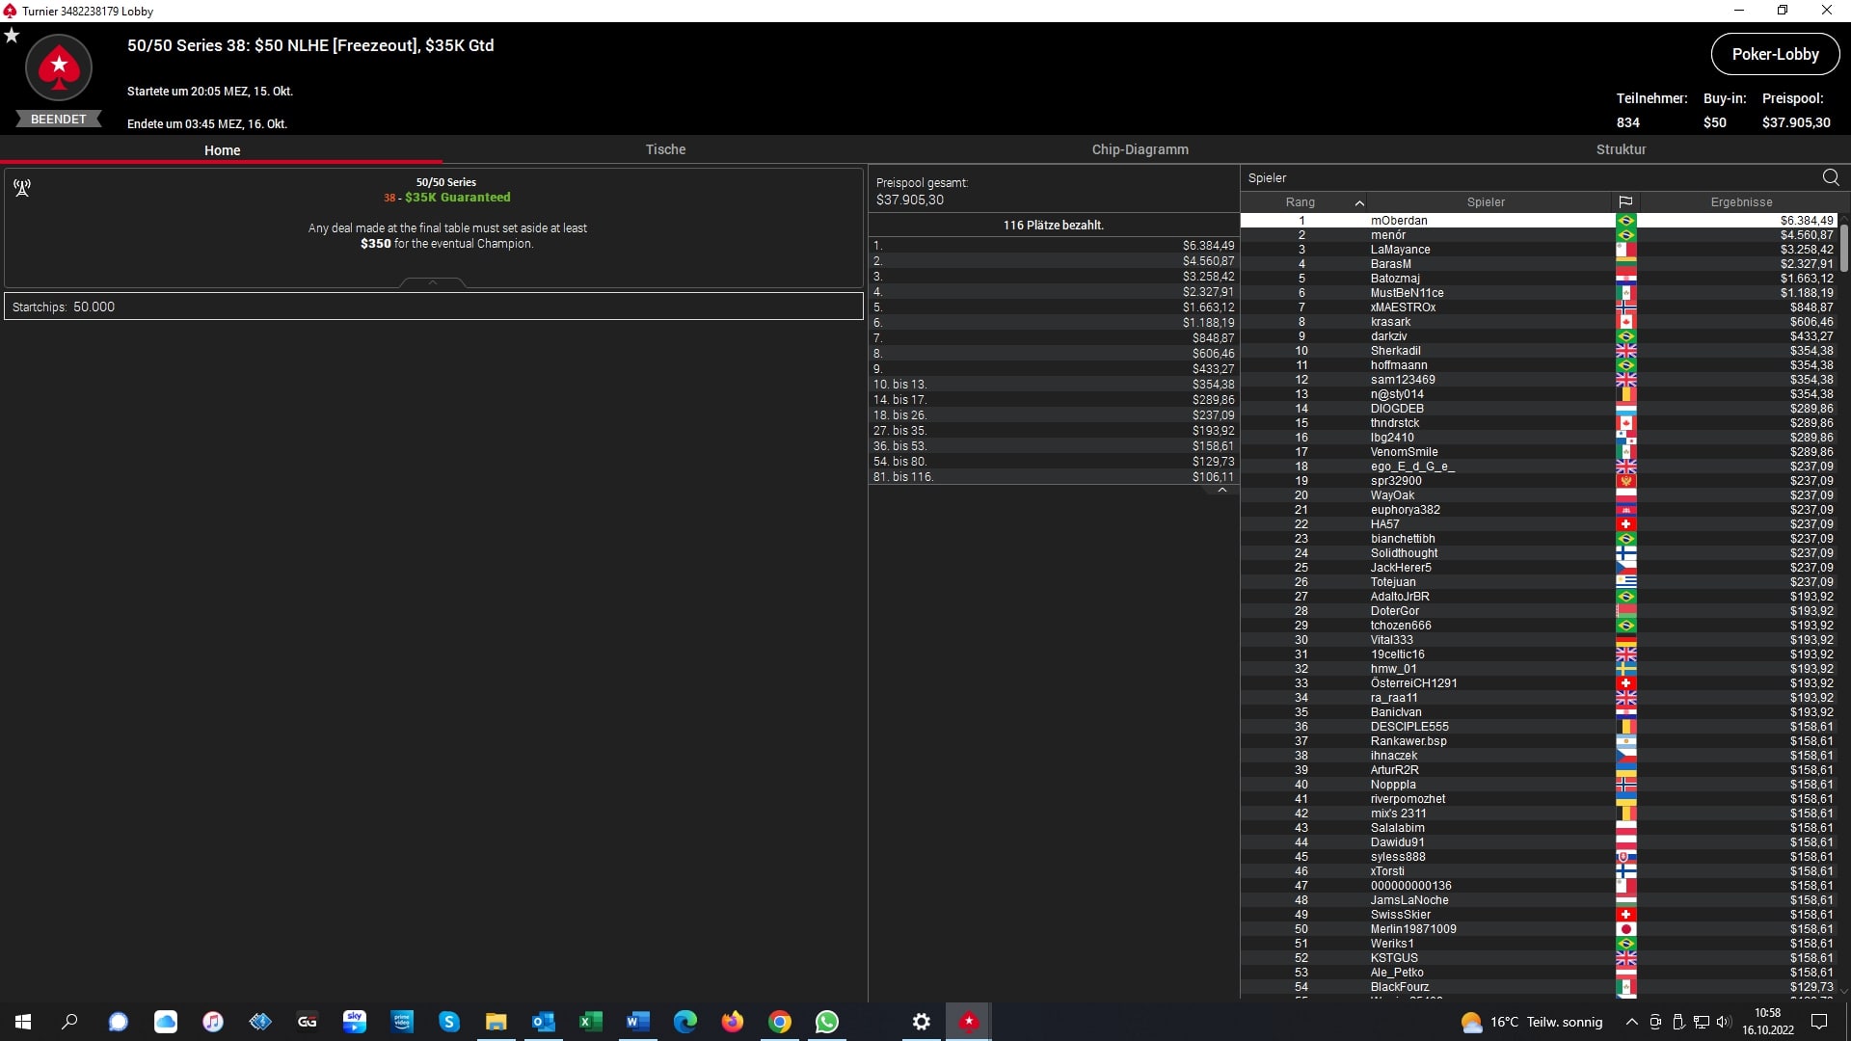The image size is (1851, 1041).
Task: Open the Chip-Diagramm tab
Action: click(1140, 149)
